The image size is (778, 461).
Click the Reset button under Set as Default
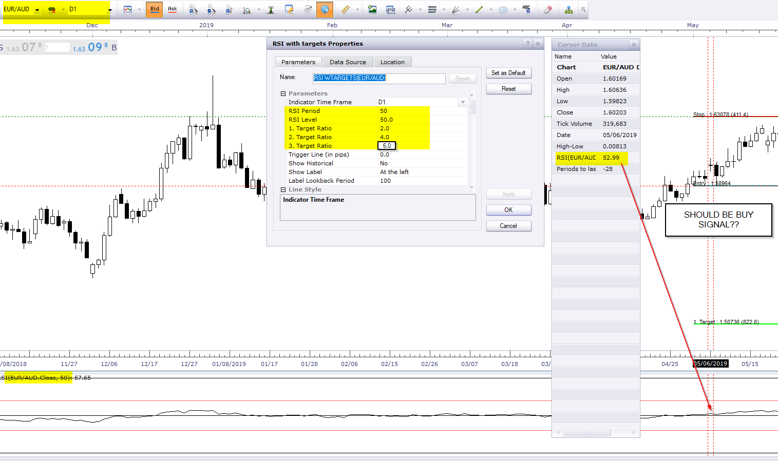pos(508,89)
